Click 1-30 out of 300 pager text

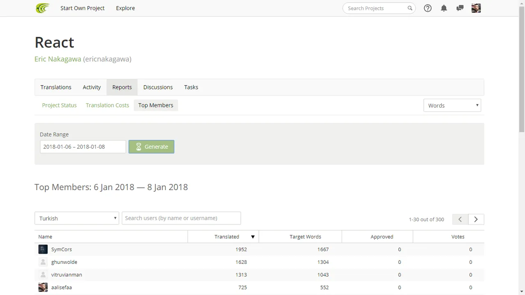(x=427, y=219)
